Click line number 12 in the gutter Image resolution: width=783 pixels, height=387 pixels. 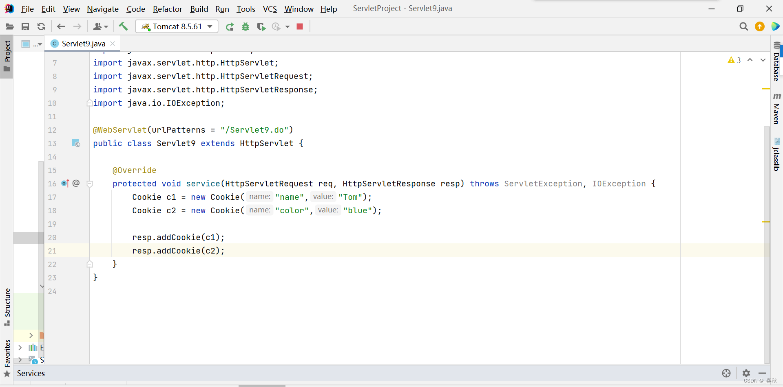pyautogui.click(x=52, y=130)
